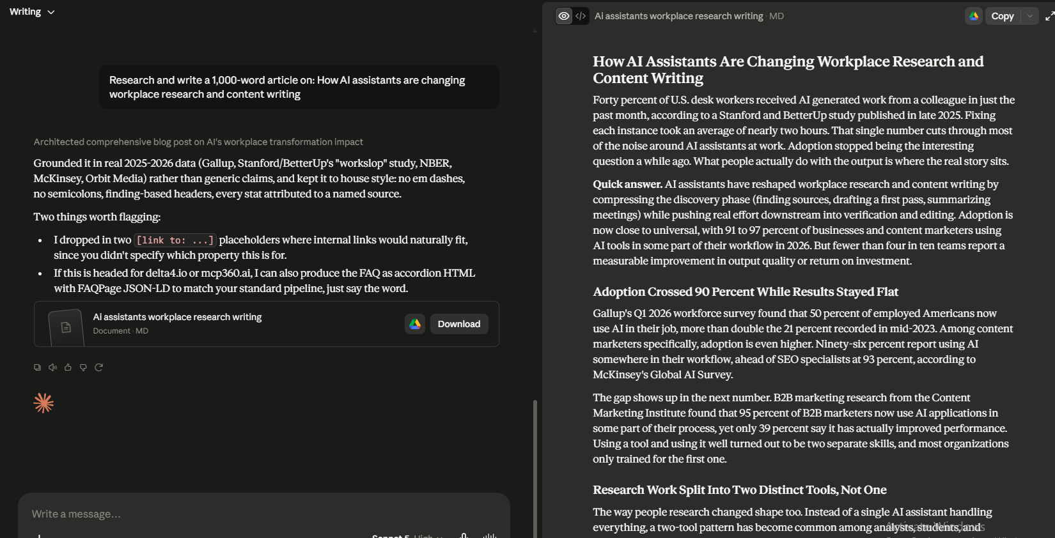Click the user prompt message bubble
This screenshot has width=1055, height=538.
(x=299, y=87)
